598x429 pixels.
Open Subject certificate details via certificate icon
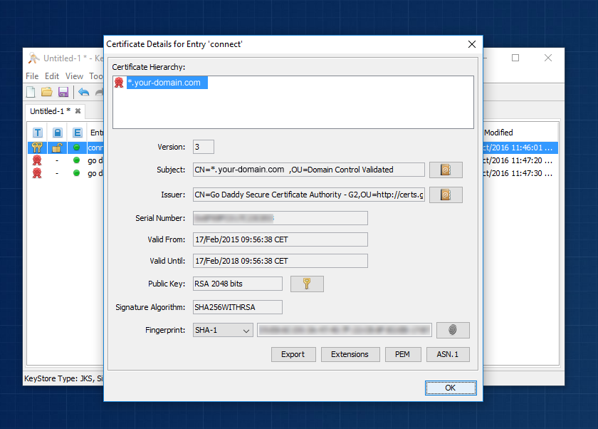(445, 170)
